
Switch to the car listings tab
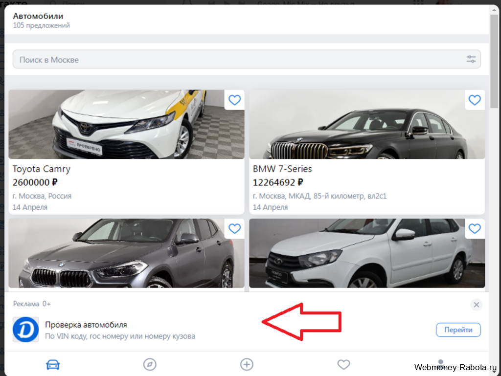pyautogui.click(x=53, y=364)
